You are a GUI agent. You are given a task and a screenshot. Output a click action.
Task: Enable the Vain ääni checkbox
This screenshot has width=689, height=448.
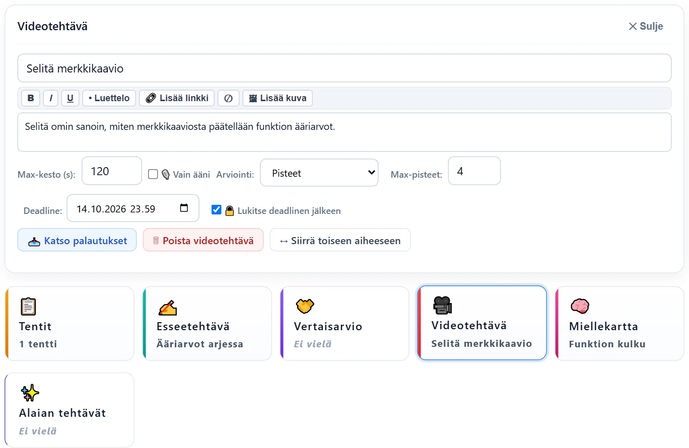153,174
